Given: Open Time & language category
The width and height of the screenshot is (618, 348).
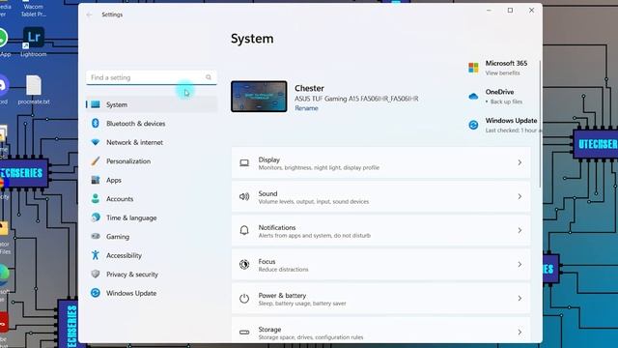Looking at the screenshot, I should click(x=152, y=217).
